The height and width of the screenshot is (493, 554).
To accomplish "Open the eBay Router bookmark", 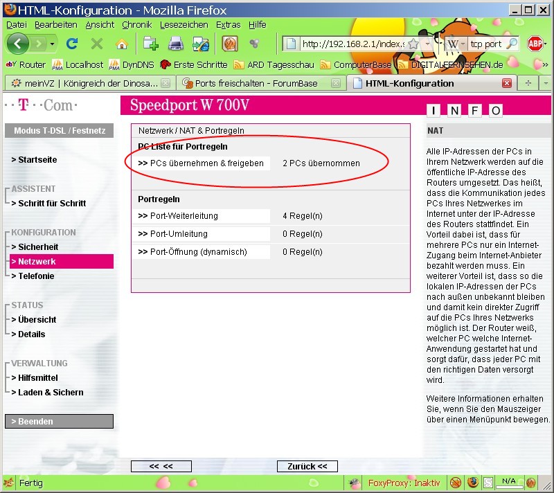I will point(26,64).
